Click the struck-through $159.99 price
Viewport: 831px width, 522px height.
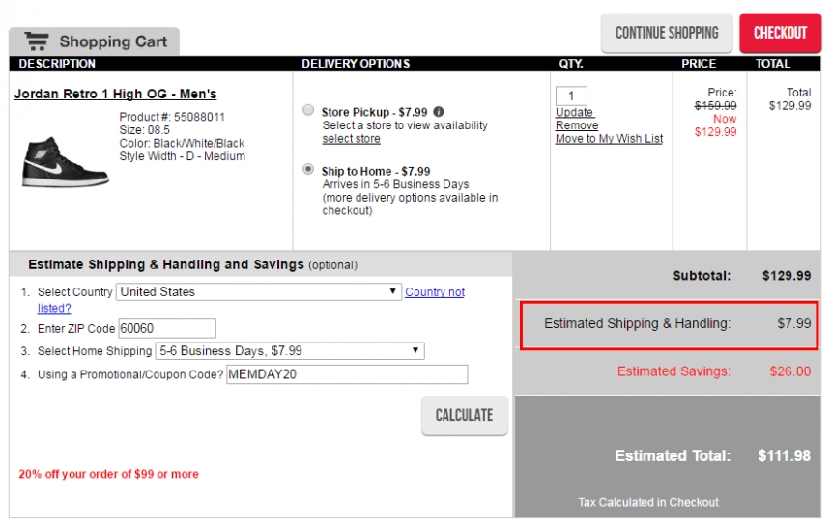pyautogui.click(x=715, y=105)
